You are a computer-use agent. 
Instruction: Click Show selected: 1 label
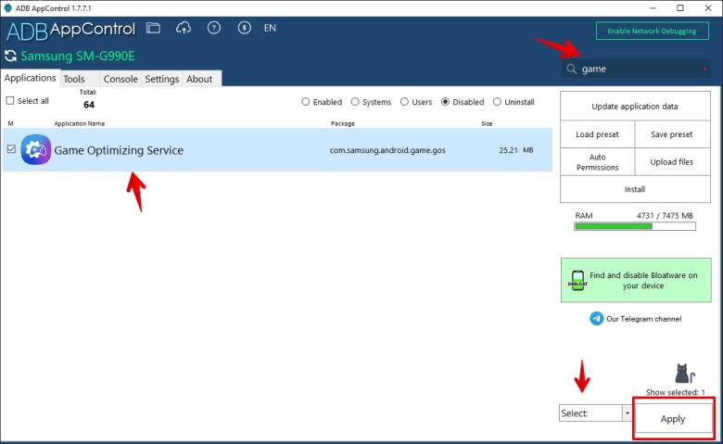tap(675, 392)
